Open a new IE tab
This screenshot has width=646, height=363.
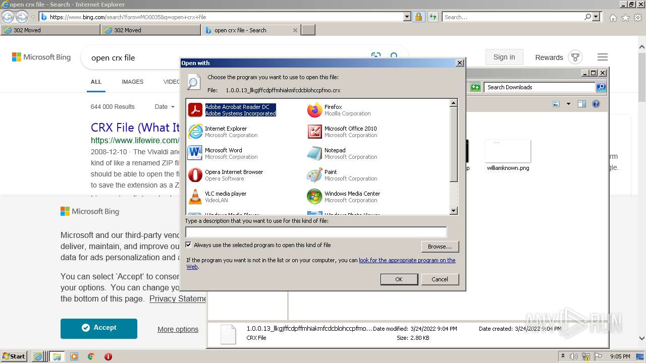pyautogui.click(x=308, y=30)
